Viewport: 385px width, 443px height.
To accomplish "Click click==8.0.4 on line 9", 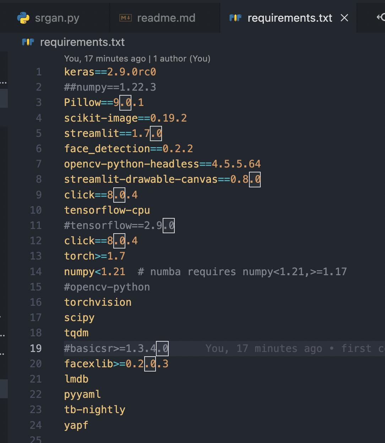I will (101, 195).
